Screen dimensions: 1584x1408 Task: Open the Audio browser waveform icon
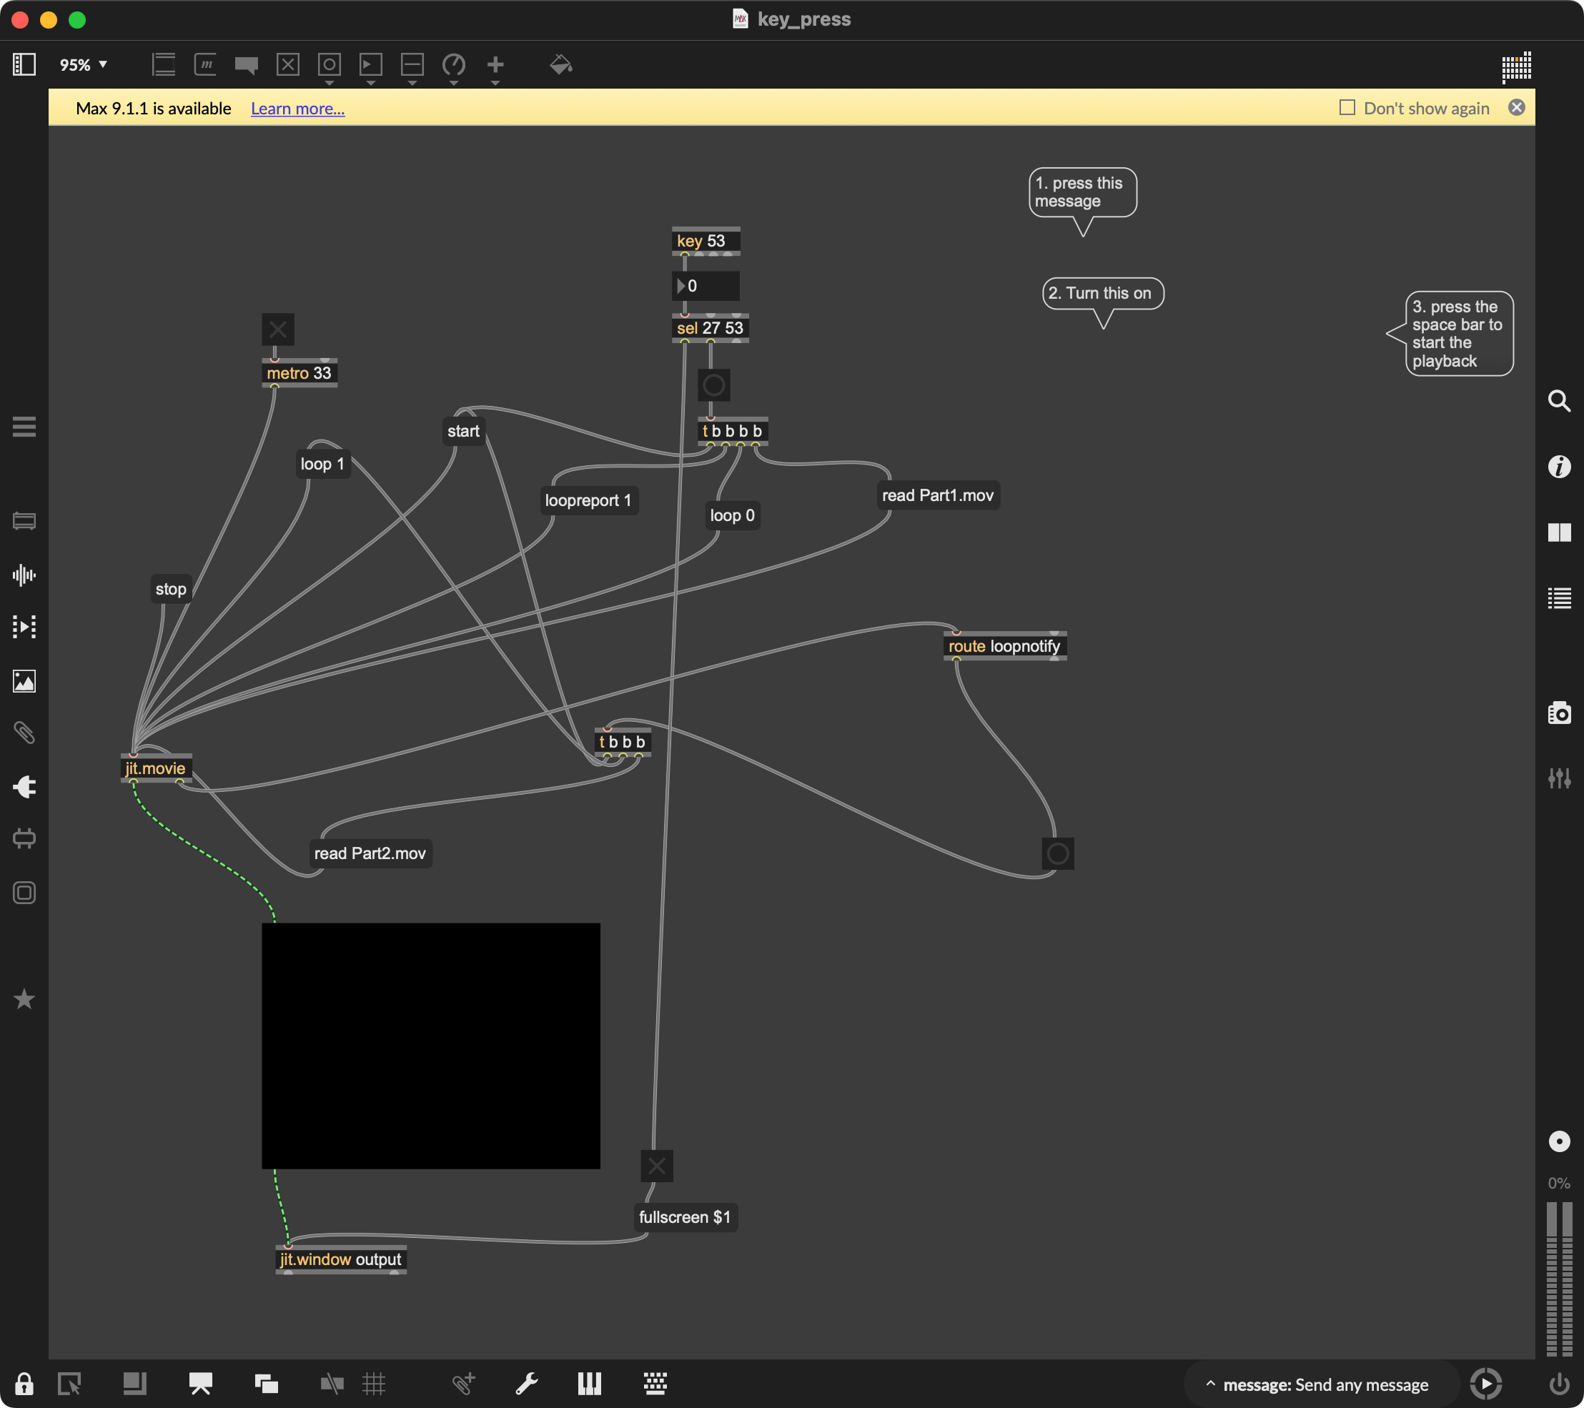24,575
